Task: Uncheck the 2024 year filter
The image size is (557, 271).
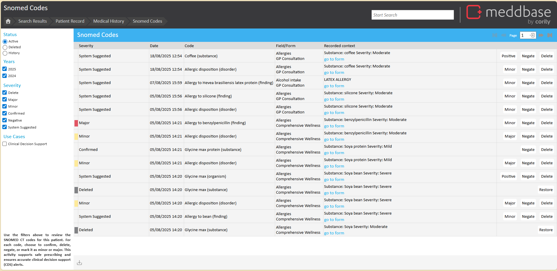Action: click(5, 76)
